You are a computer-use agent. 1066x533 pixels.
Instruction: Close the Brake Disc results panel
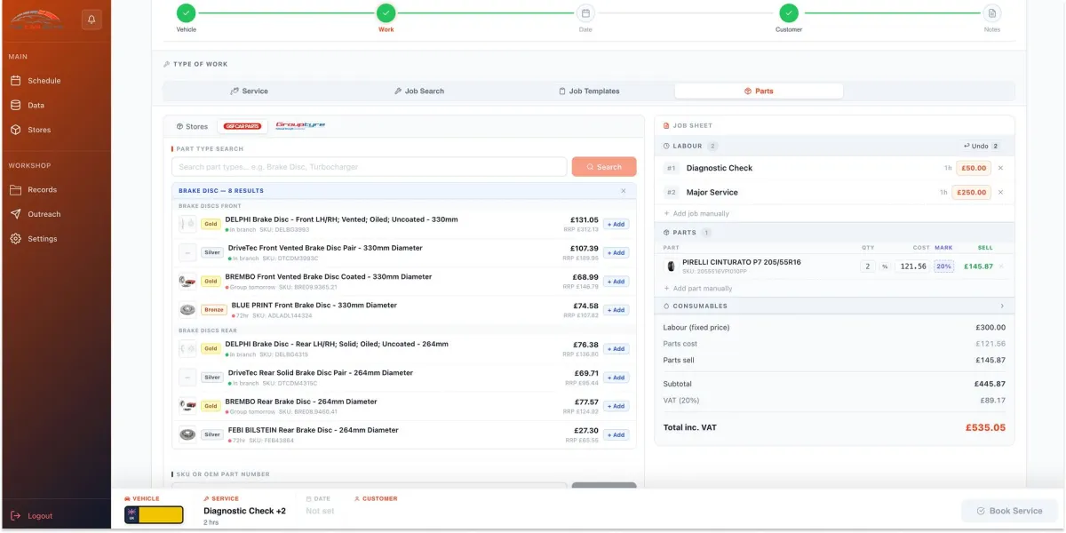pyautogui.click(x=623, y=191)
